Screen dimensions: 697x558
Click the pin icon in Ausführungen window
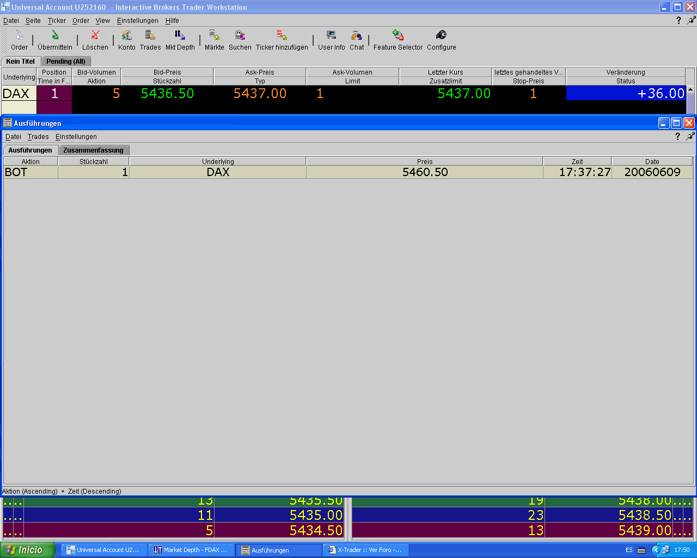pos(690,136)
